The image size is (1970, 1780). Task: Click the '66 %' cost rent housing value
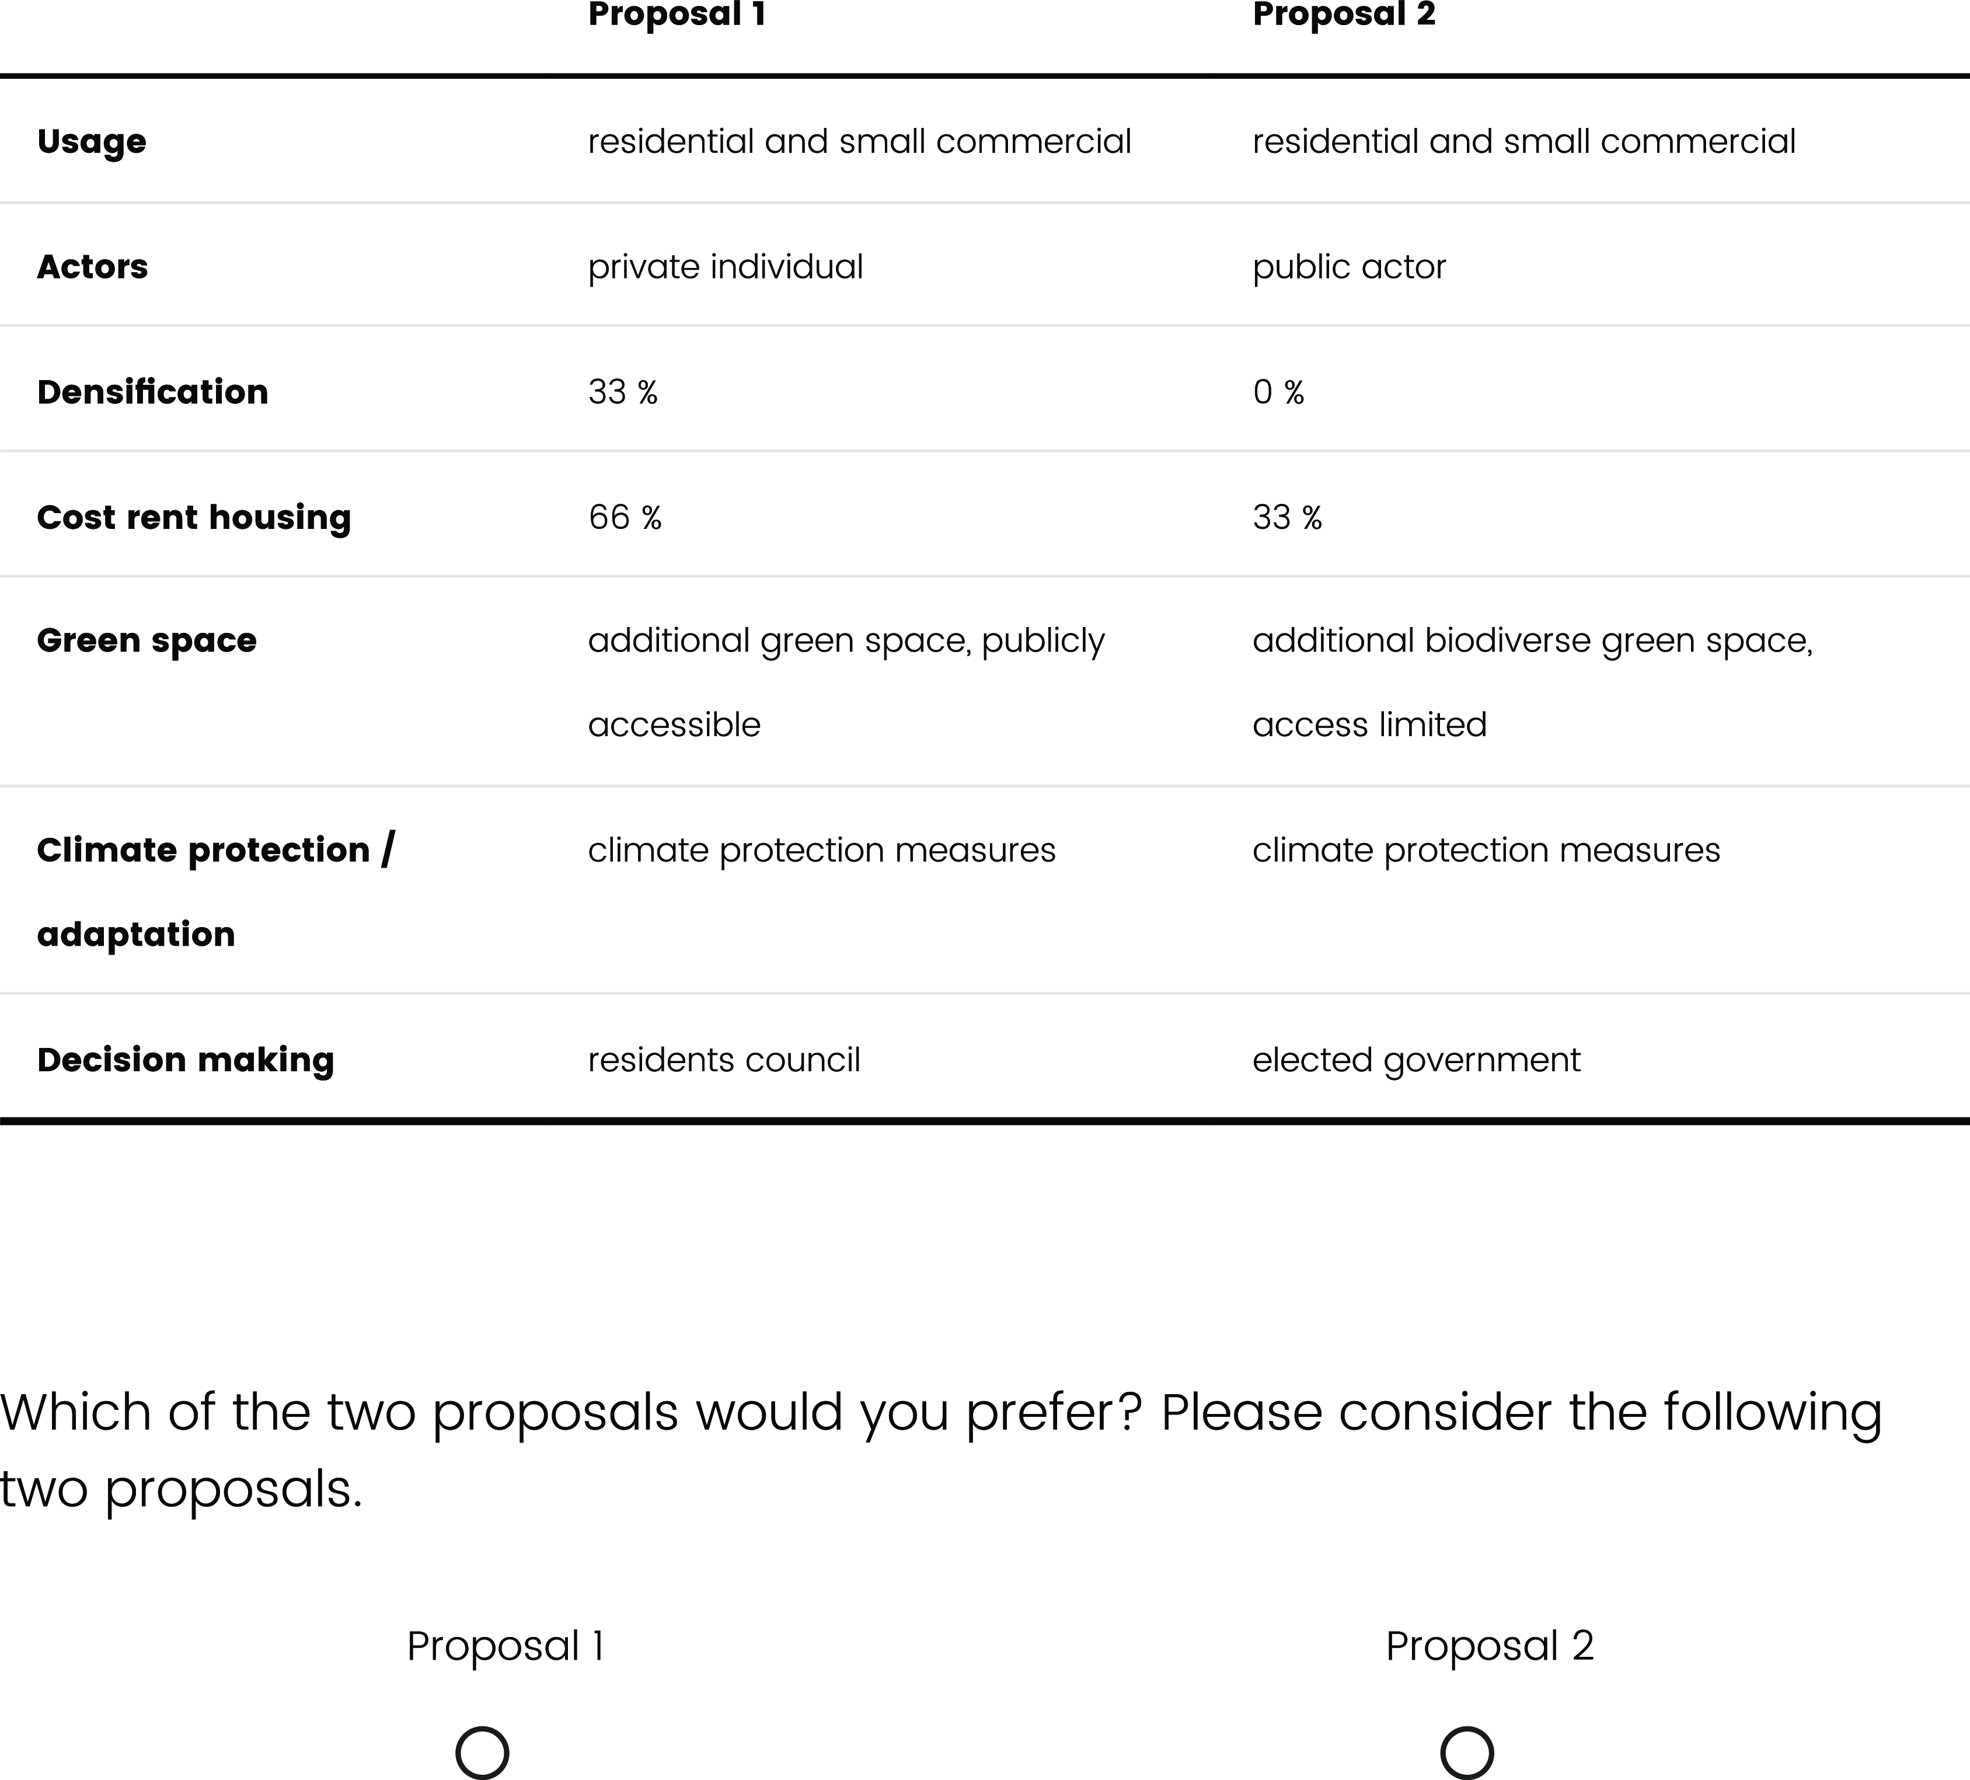point(625,517)
